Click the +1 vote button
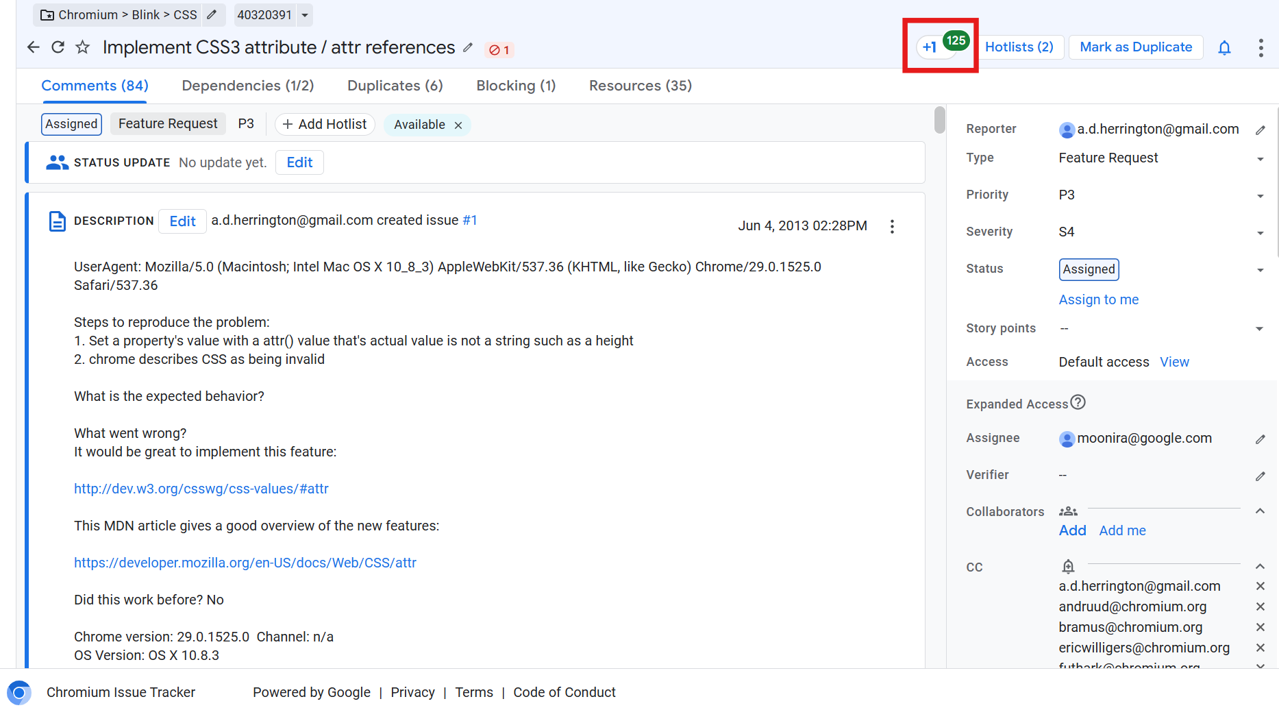This screenshot has width=1279, height=710. coord(930,47)
